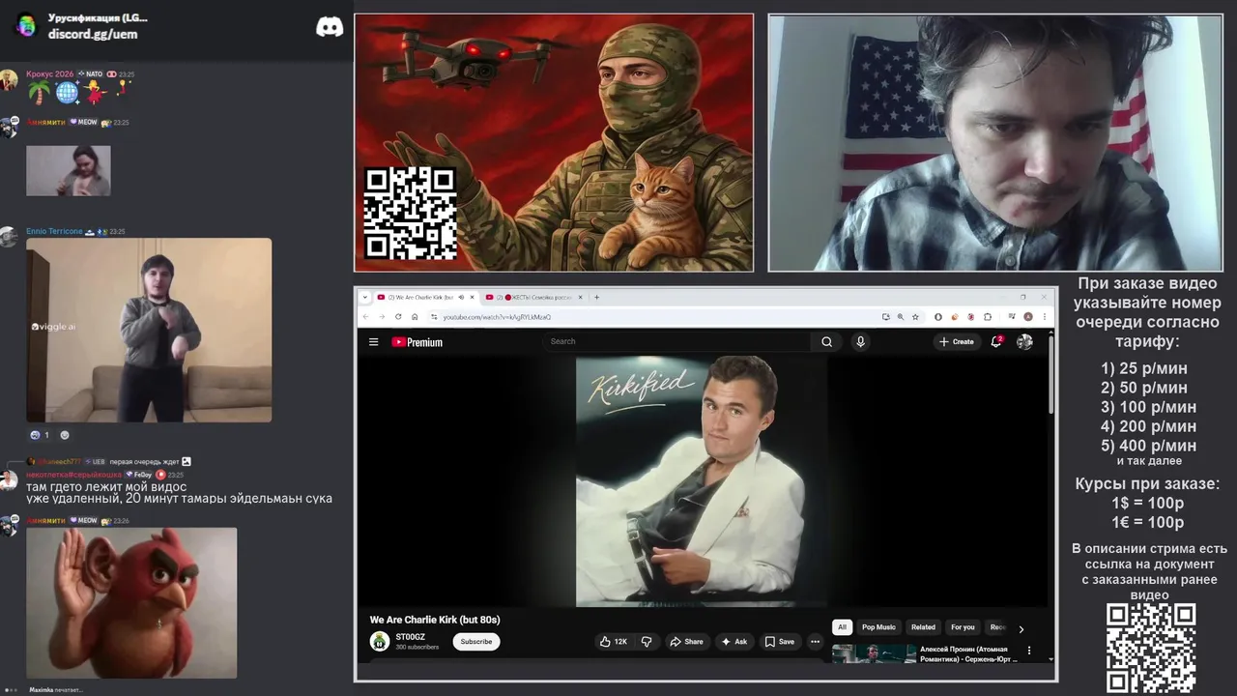
Task: Click the video title We Are Charlie Kirk
Action: [435, 620]
